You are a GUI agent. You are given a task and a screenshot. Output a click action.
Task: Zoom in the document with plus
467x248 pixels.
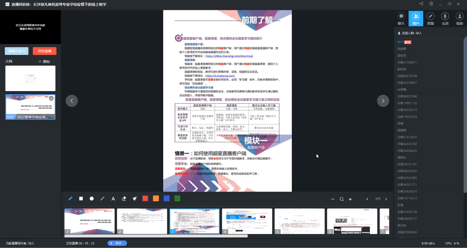click(x=350, y=199)
